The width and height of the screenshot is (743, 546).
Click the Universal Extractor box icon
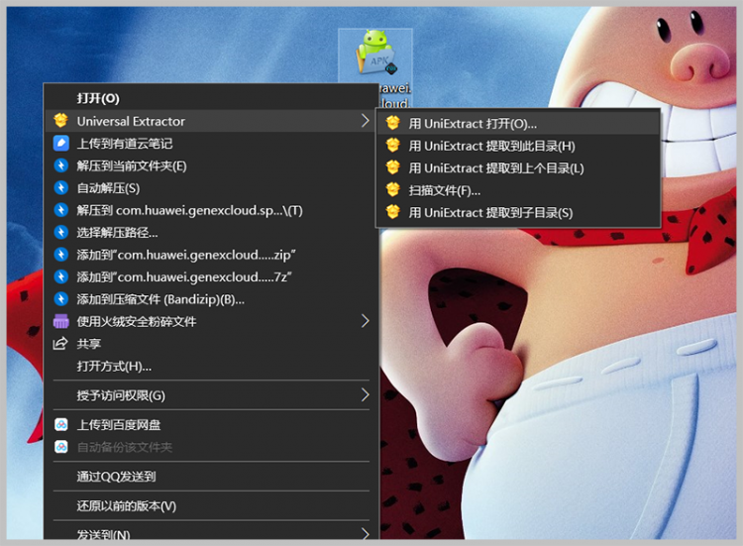click(x=60, y=121)
